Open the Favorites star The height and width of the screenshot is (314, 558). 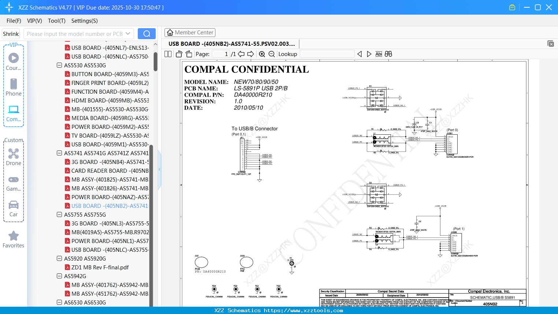(14, 239)
